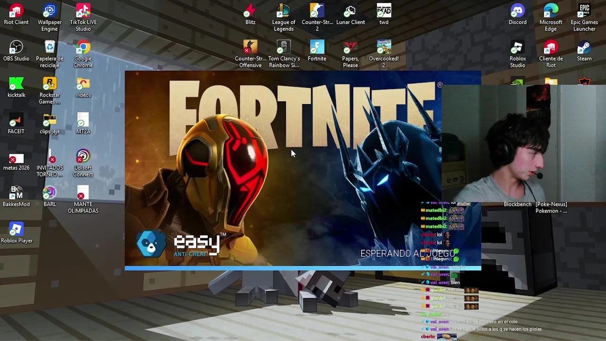The width and height of the screenshot is (606, 341).
Task: Select the Counter-Strike 2 icon
Action: (317, 18)
